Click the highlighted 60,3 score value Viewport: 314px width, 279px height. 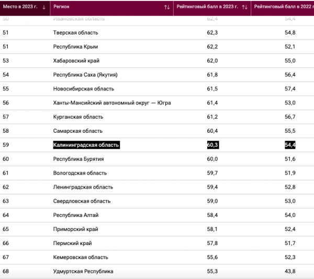tap(213, 145)
